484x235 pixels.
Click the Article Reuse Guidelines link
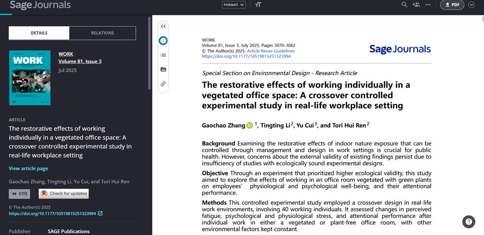(x=271, y=51)
